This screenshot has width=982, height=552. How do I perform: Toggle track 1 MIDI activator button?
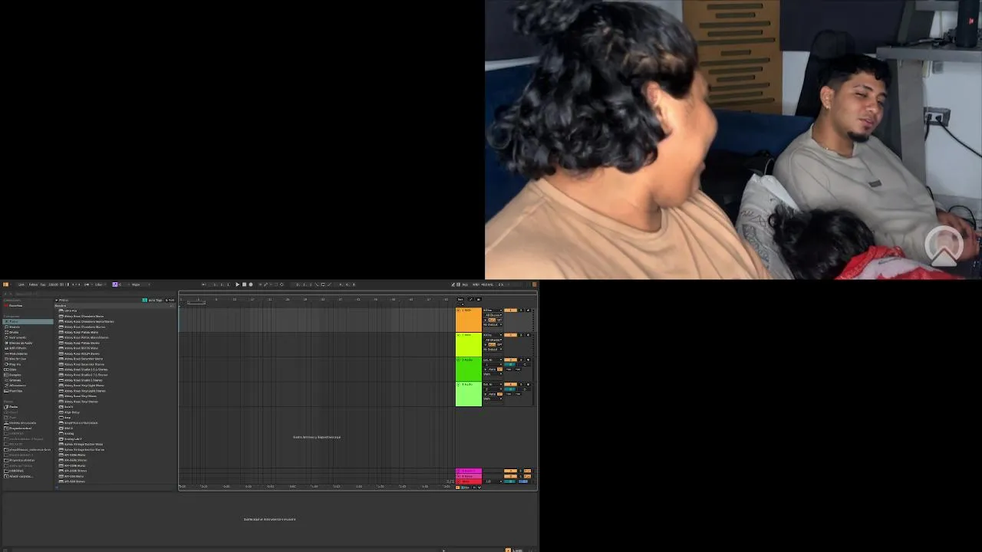pyautogui.click(x=510, y=310)
